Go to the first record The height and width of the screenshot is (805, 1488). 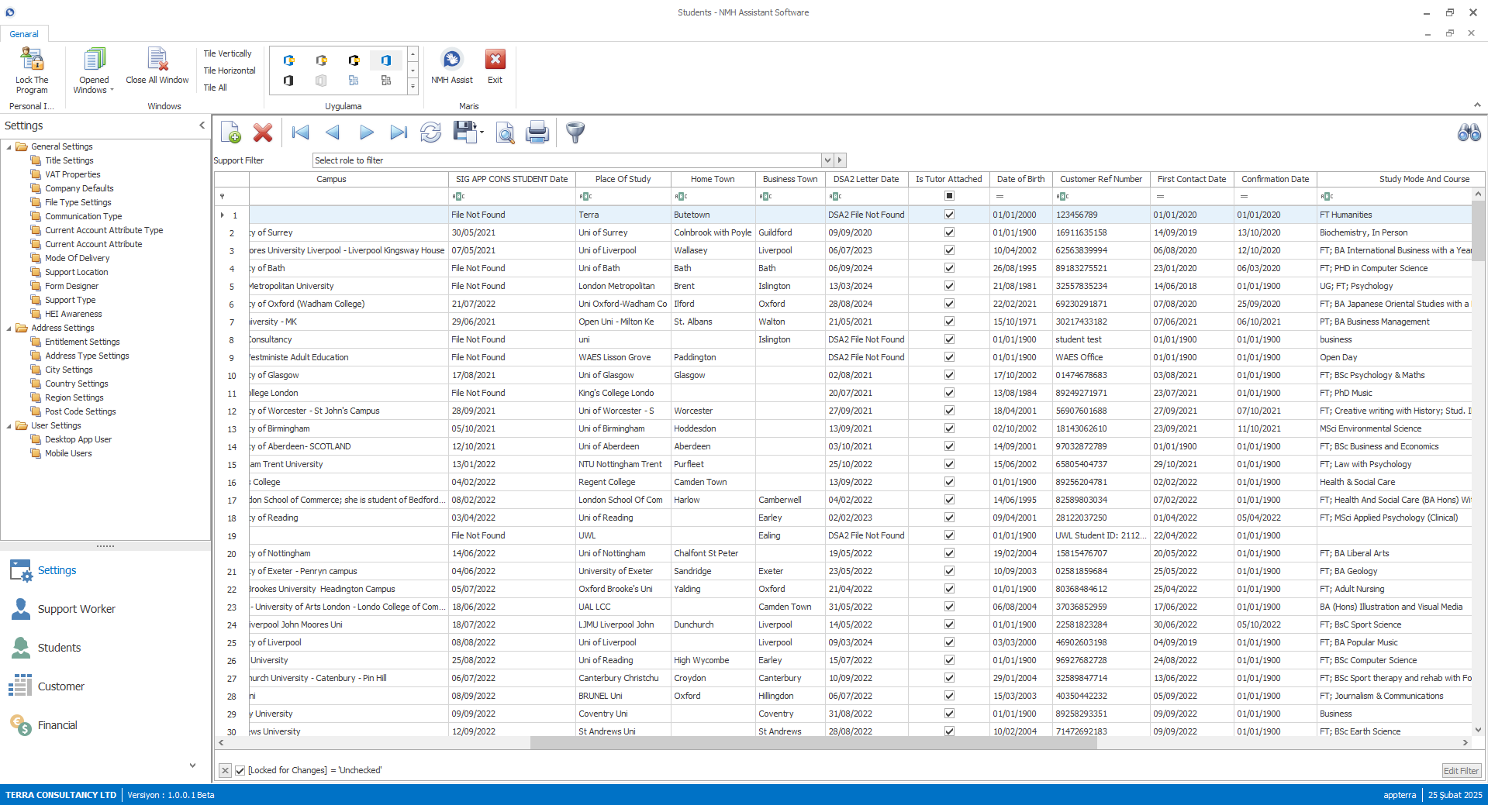300,132
